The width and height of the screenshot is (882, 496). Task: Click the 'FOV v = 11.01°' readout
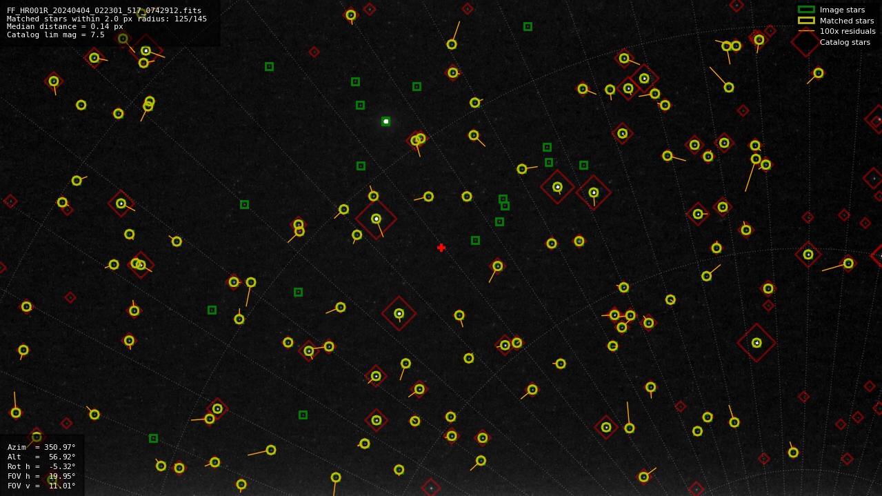point(41,486)
